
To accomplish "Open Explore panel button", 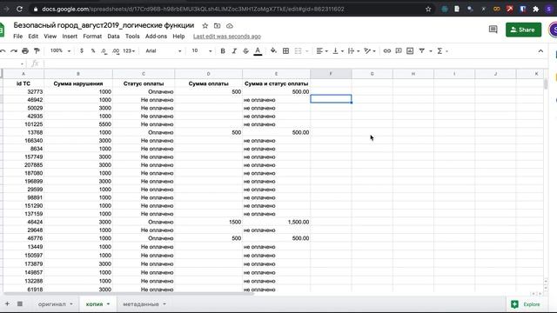I will tap(526, 304).
